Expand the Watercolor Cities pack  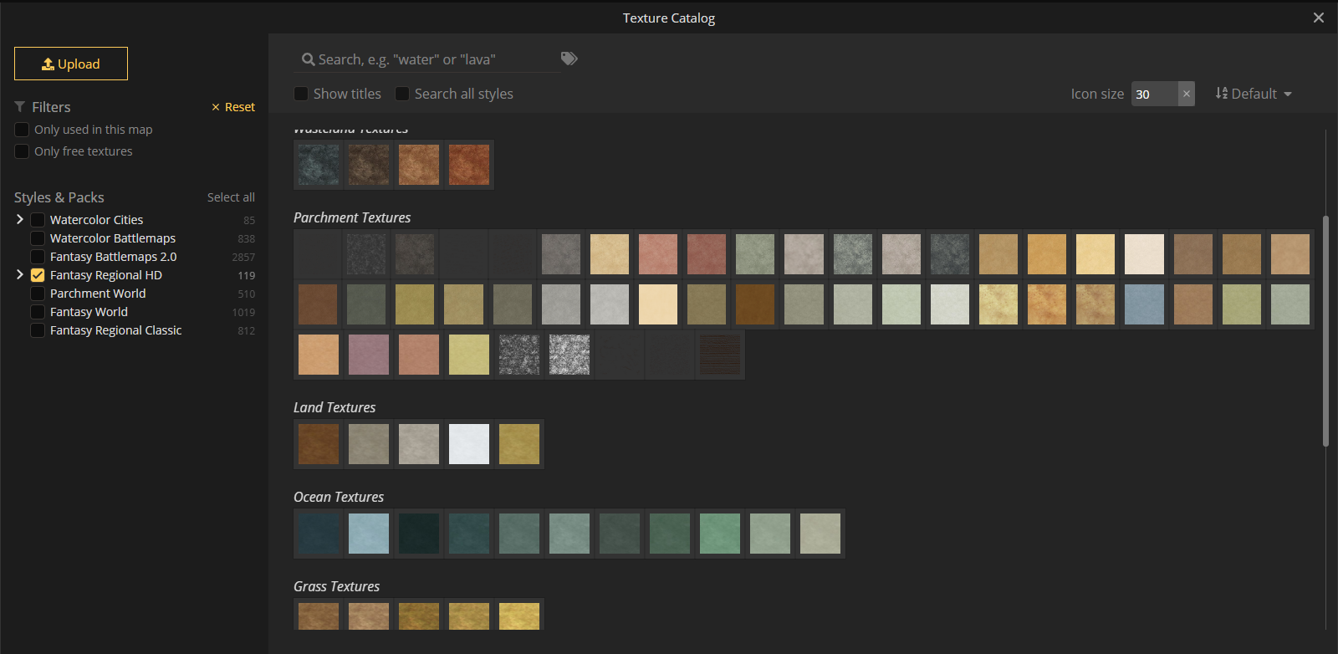(x=20, y=219)
